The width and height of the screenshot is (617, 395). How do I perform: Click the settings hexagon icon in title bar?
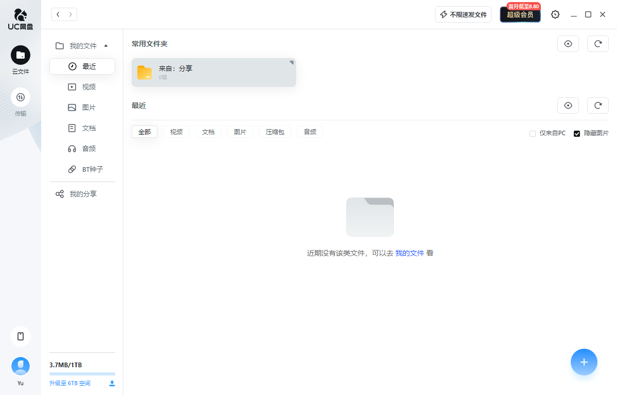coord(555,14)
